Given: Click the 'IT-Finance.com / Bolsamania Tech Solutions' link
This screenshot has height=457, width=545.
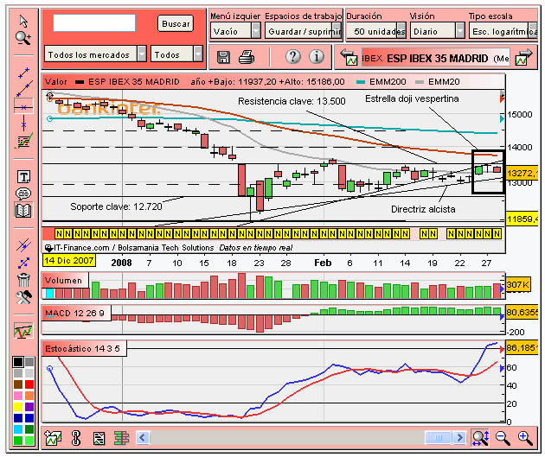Looking at the screenshot, I should click(x=133, y=248).
